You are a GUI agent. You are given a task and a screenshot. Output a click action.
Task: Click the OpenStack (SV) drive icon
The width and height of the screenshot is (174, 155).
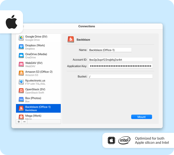pos(21,91)
